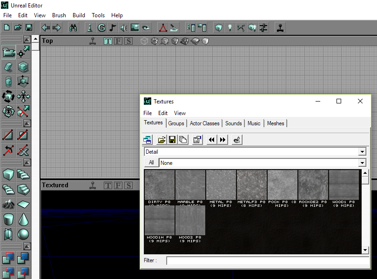Open the Help menu
Image resolution: width=377 pixels, height=279 pixels.
(117, 15)
